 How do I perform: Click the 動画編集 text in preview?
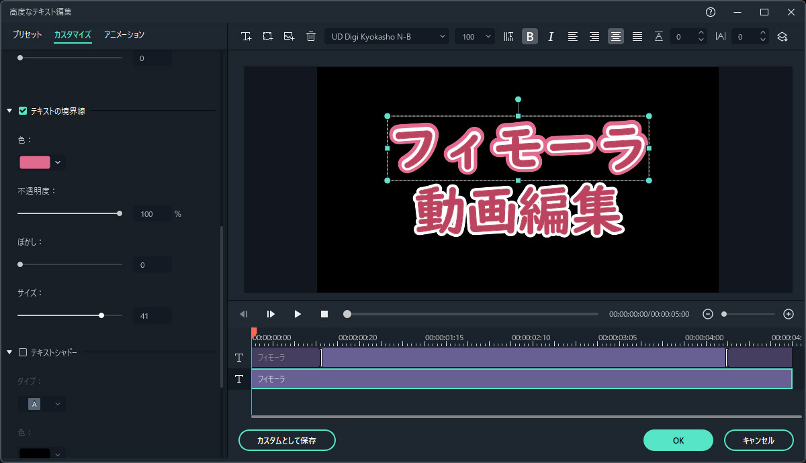518,211
